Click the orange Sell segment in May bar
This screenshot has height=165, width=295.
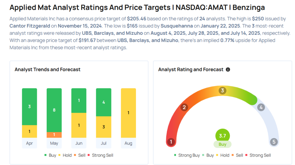point(54,135)
